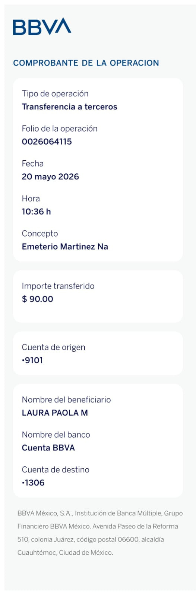Click the Nombre del banco label

[x=56, y=435]
